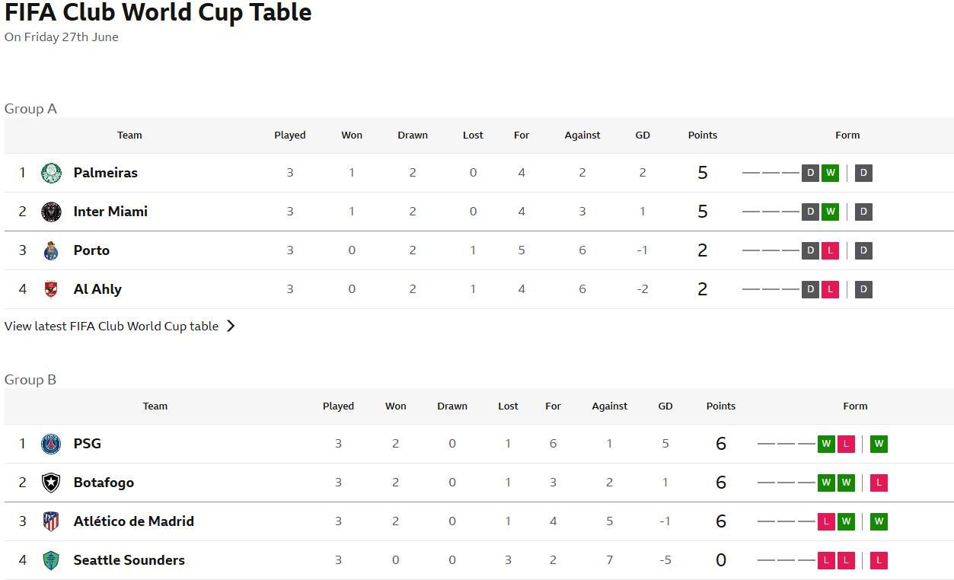954x580 pixels.
Task: Click the Inter Miami club crest
Action: click(x=51, y=212)
